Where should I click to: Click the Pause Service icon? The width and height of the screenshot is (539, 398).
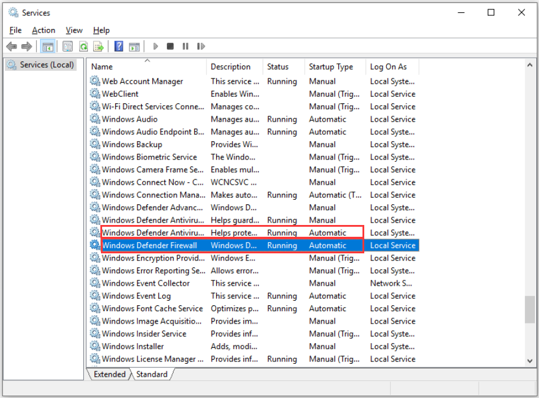point(185,46)
